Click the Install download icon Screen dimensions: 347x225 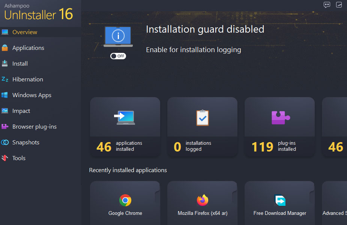click(x=5, y=63)
